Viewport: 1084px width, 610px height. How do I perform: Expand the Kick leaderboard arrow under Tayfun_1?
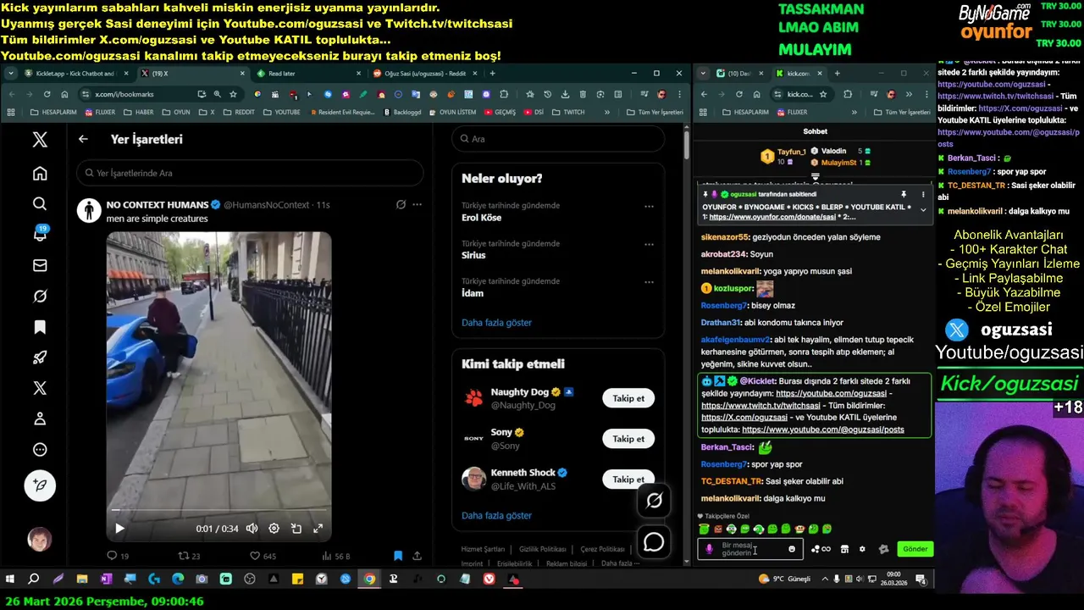(x=816, y=176)
